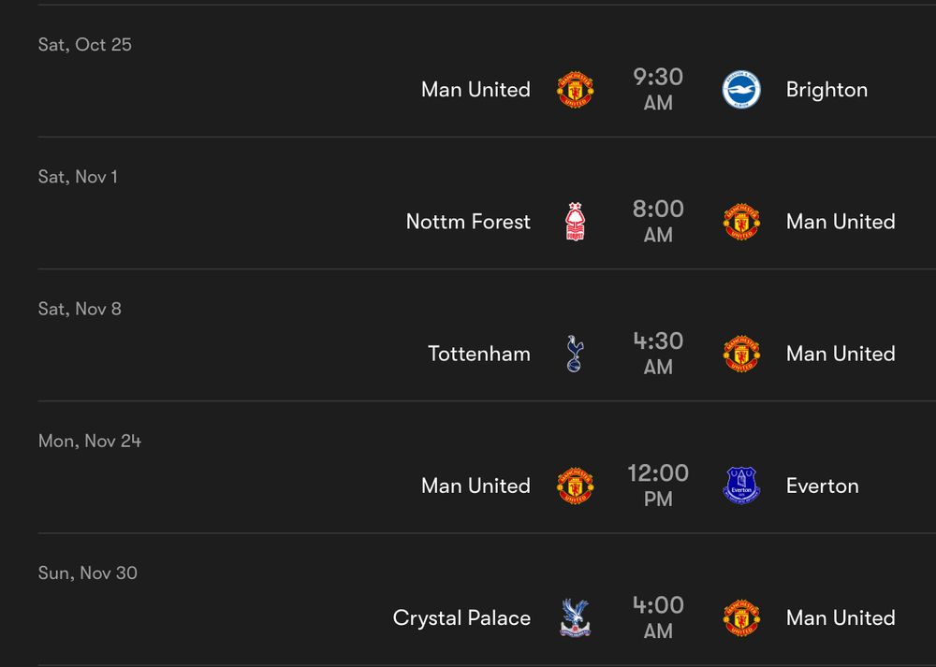Click the Mon, Nov 24 date header
Viewport: 936px width, 667px height.
tap(90, 441)
